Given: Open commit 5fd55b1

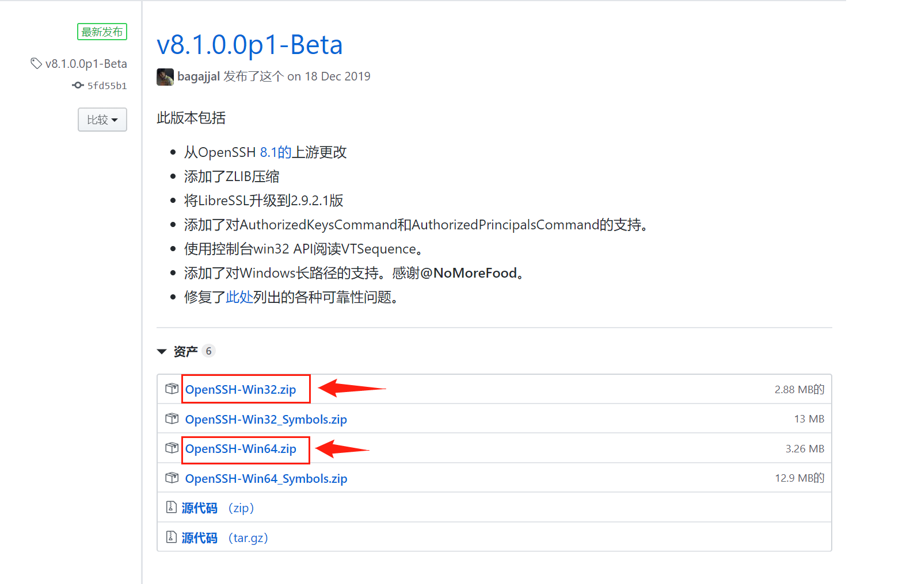Looking at the screenshot, I should click(107, 86).
